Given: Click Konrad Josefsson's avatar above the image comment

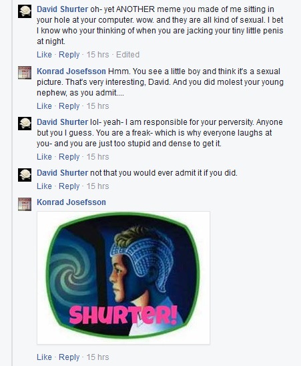Looking at the screenshot, I should click(x=25, y=204).
